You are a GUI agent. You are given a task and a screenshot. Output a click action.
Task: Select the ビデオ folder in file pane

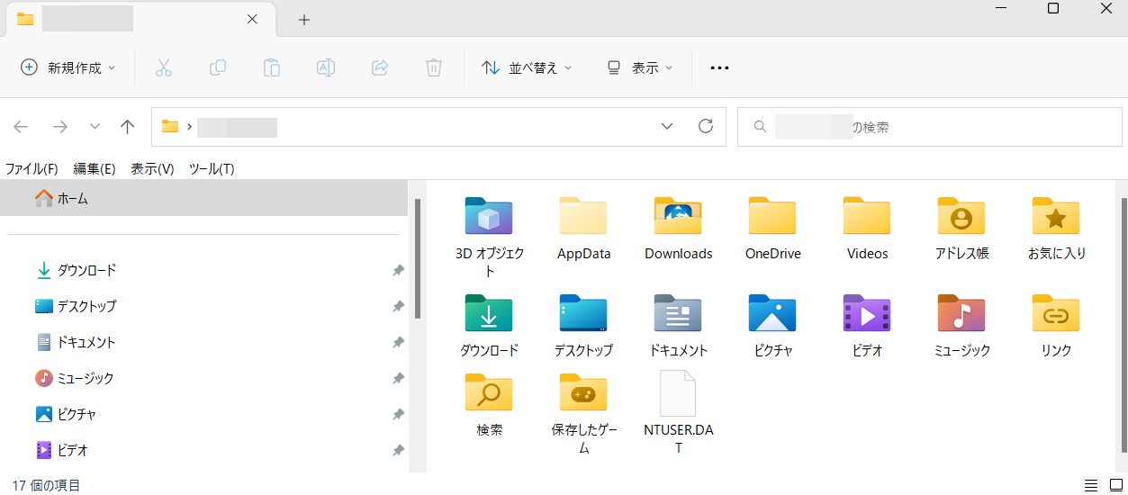867,325
